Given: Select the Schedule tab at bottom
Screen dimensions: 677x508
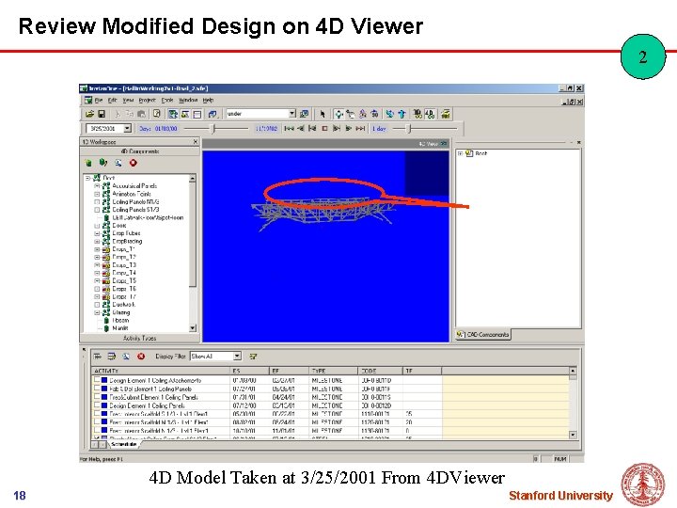Looking at the screenshot, I should (124, 444).
